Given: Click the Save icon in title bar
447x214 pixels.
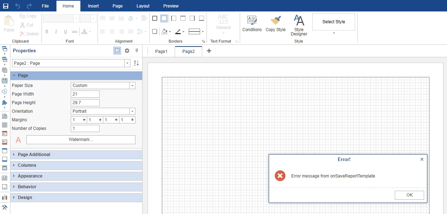Looking at the screenshot, I should pyautogui.click(x=6, y=6).
